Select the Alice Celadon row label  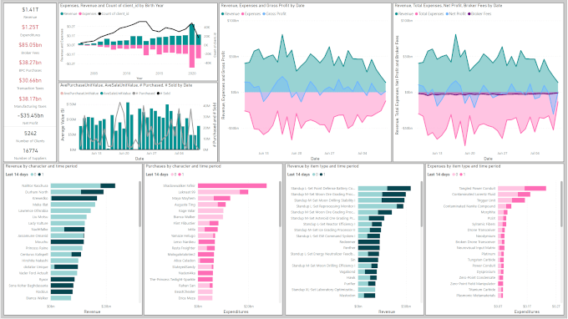tap(185, 261)
